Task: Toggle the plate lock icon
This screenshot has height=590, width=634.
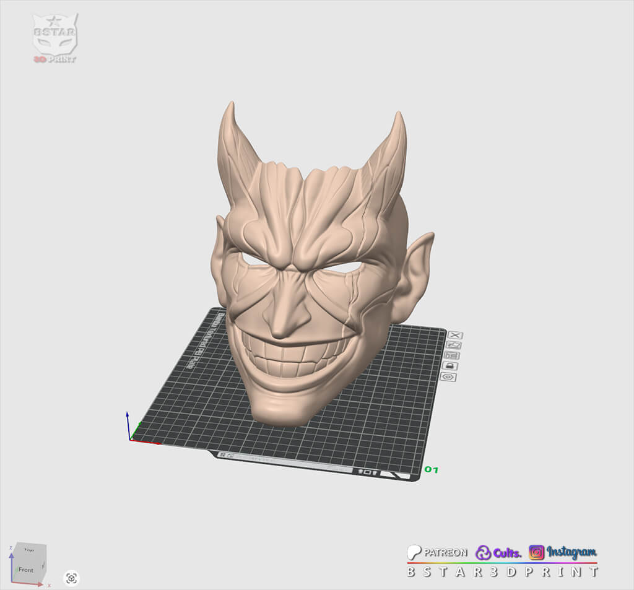Action: point(450,366)
